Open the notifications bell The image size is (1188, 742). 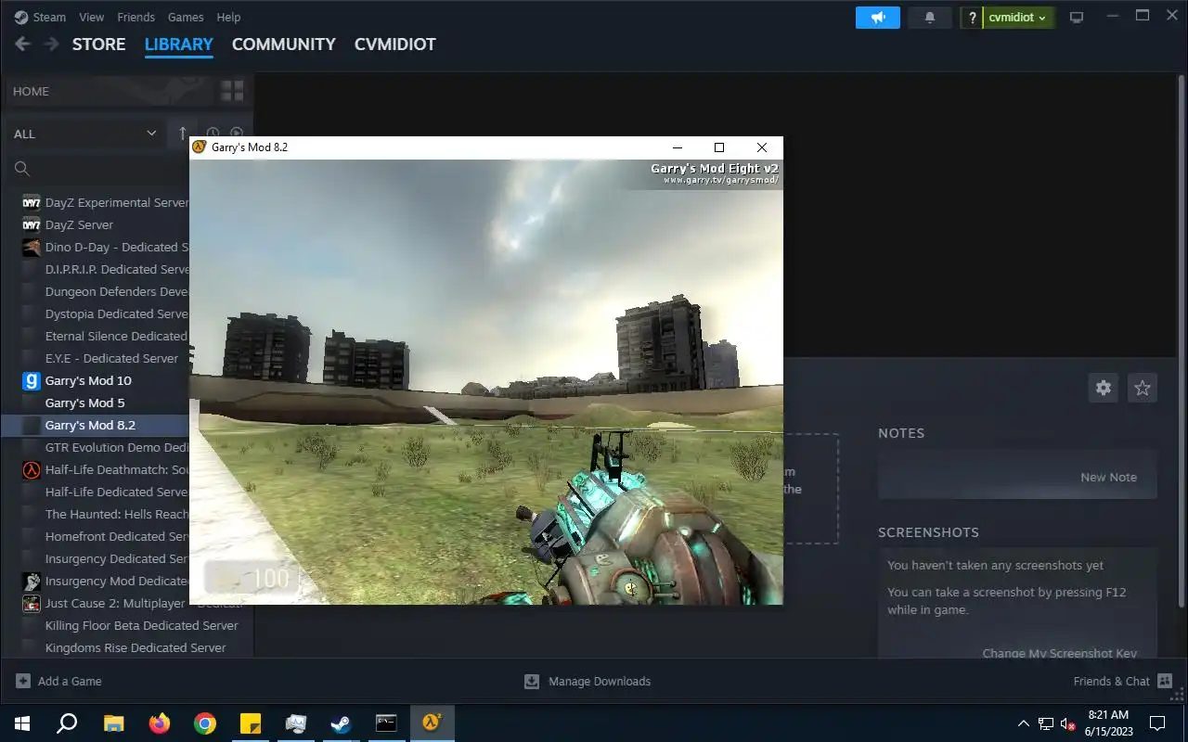[930, 17]
